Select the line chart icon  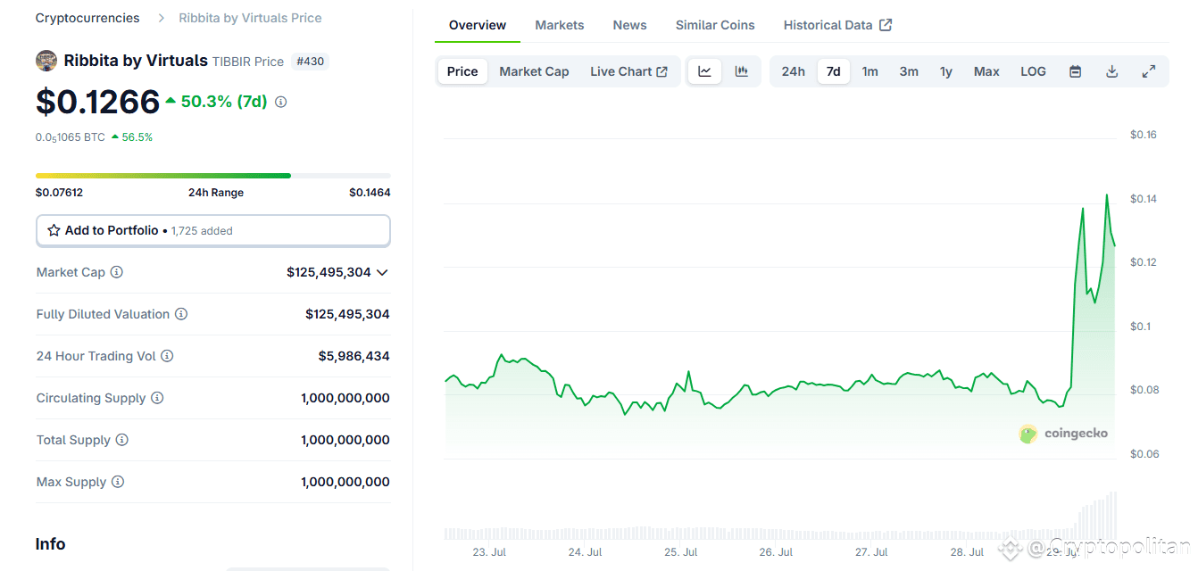[x=704, y=70]
